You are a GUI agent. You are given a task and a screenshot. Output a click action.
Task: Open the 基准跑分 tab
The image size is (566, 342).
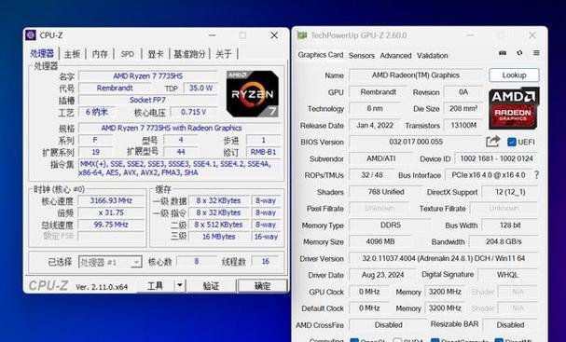pyautogui.click(x=189, y=54)
